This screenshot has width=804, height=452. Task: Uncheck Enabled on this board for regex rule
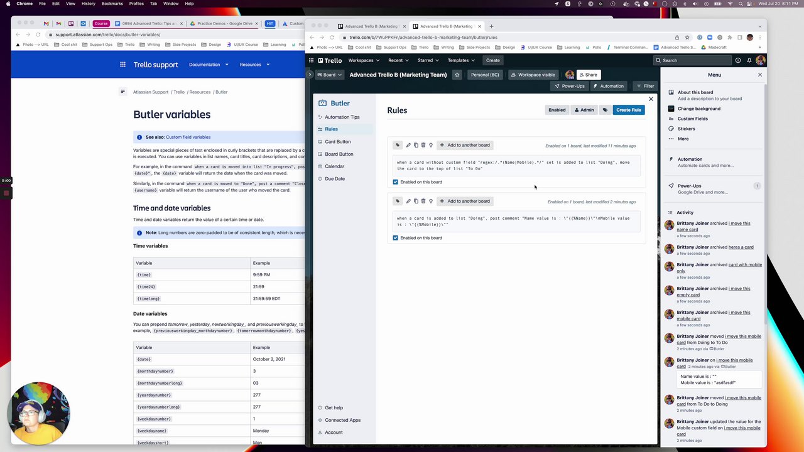(395, 182)
